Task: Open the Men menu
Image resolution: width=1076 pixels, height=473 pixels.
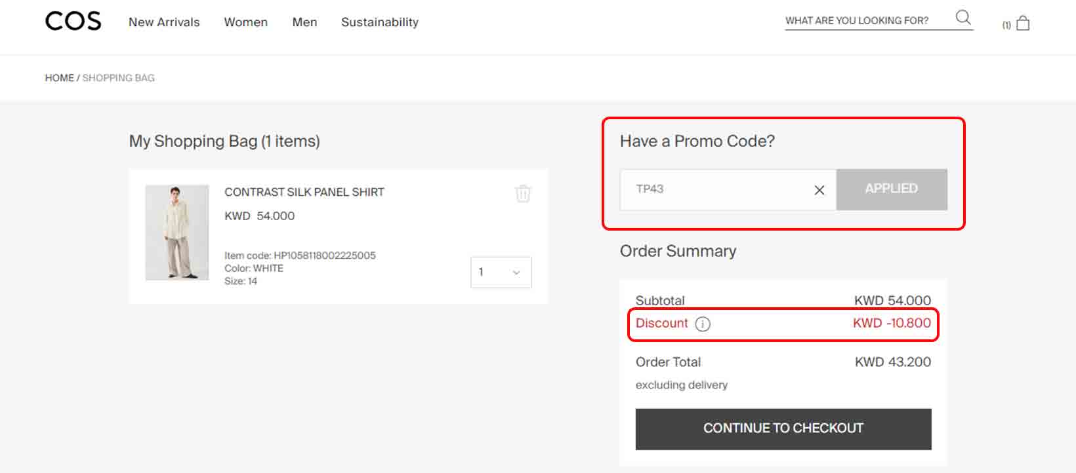Action: click(304, 22)
